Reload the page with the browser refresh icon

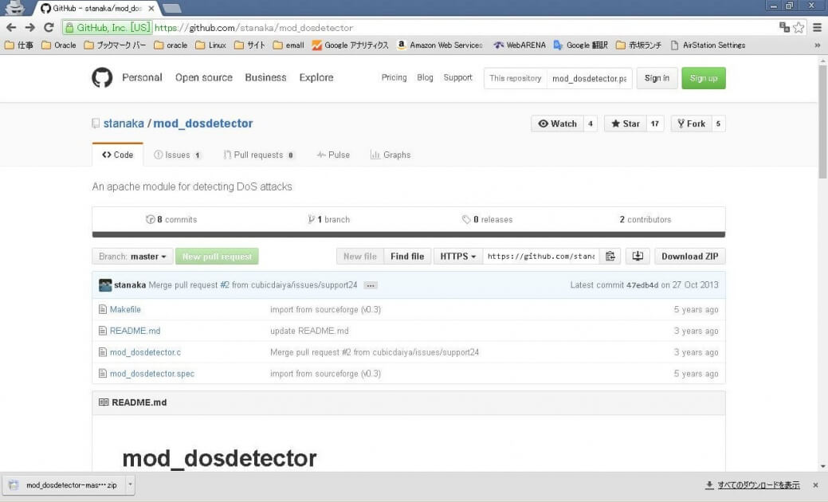click(50, 26)
